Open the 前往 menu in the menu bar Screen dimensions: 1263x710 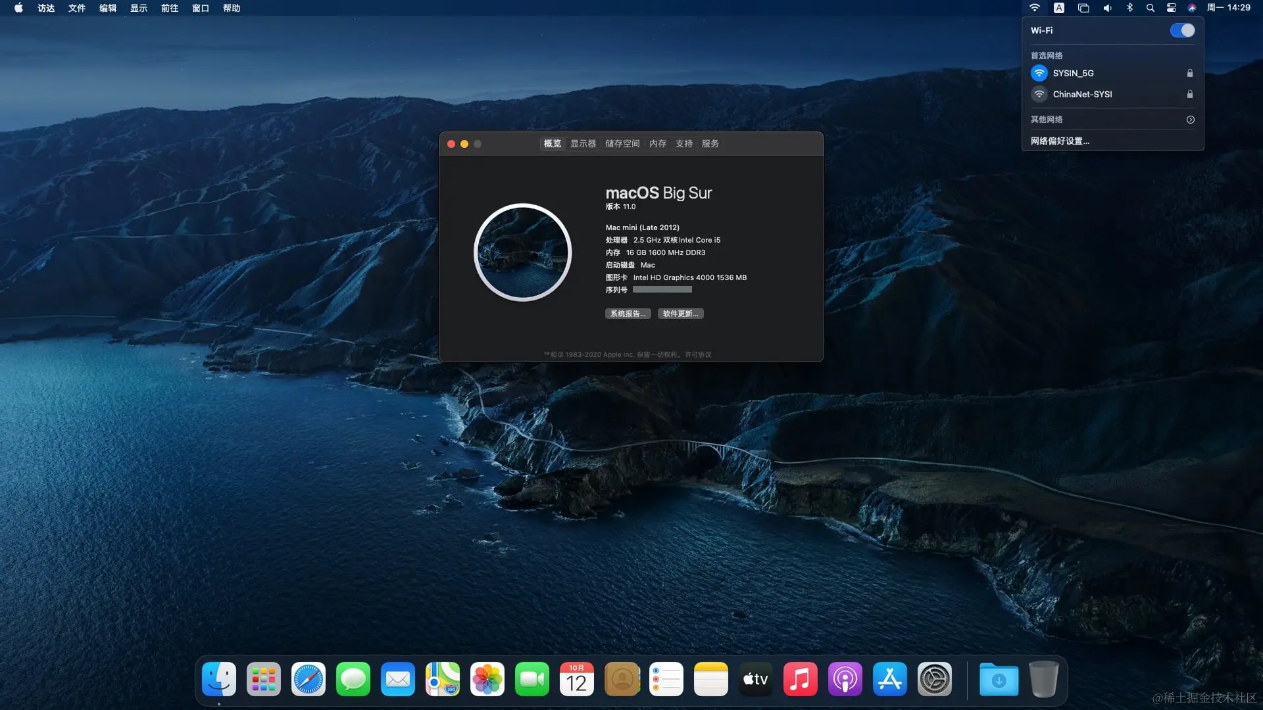pyautogui.click(x=170, y=8)
